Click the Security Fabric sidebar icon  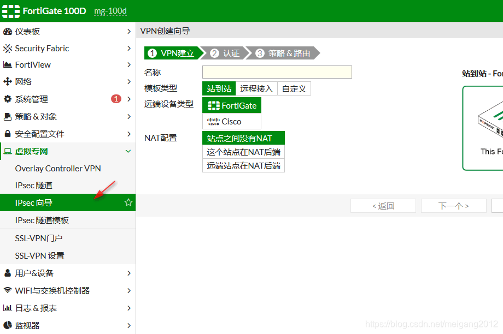(x=7, y=49)
